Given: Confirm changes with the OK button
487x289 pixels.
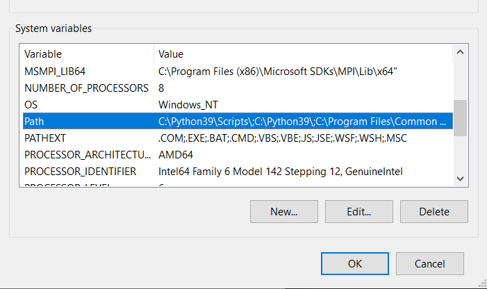Looking at the screenshot, I should (355, 264).
